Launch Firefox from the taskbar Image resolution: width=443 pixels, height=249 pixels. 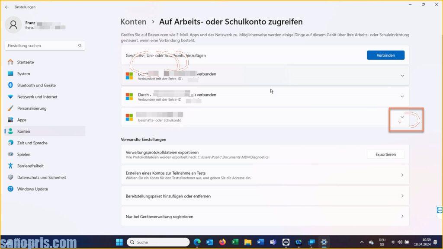point(223,242)
